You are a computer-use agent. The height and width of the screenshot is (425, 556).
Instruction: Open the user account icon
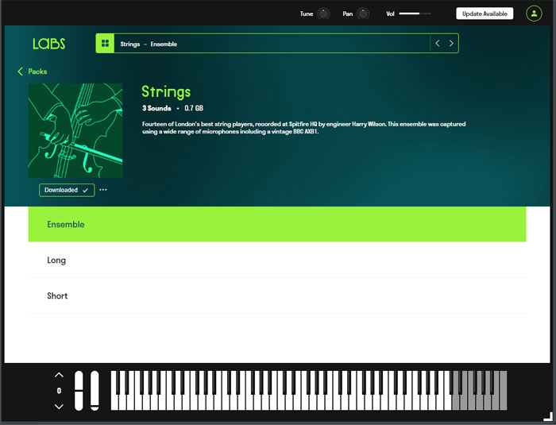click(x=534, y=14)
